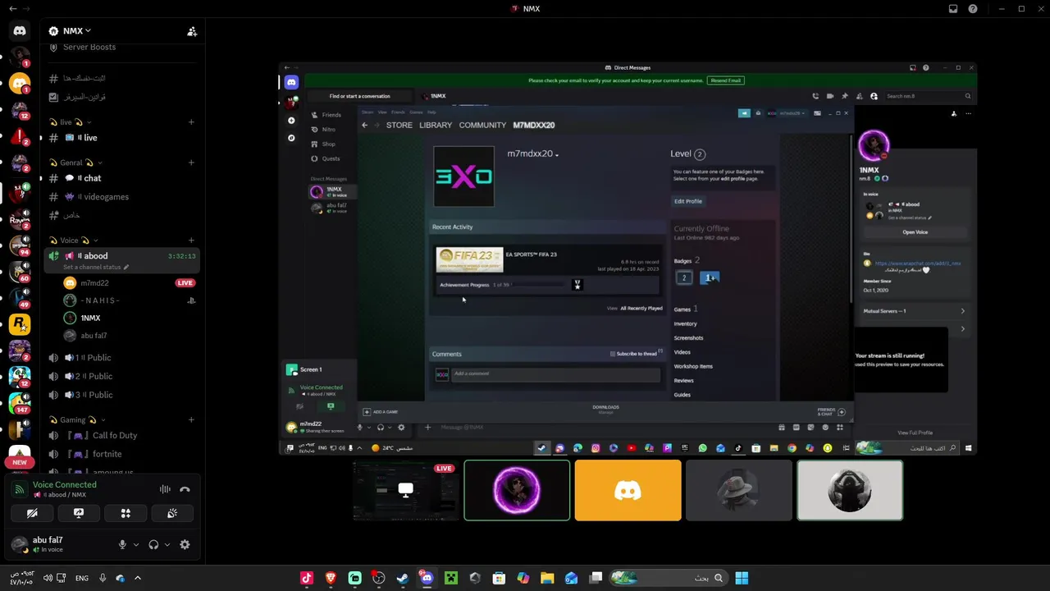Invite people to NMX server icon
Image resolution: width=1050 pixels, height=591 pixels.
click(x=192, y=31)
